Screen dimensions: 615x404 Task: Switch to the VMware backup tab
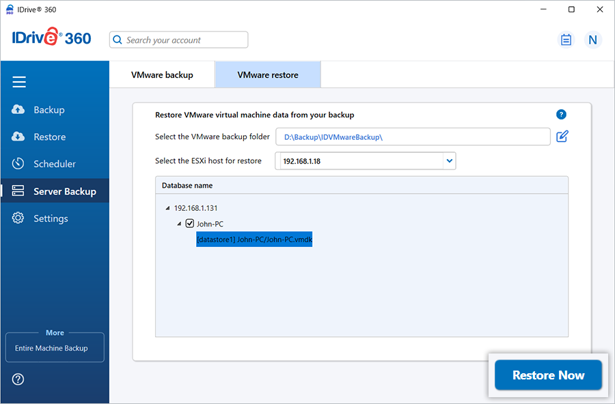(x=162, y=75)
